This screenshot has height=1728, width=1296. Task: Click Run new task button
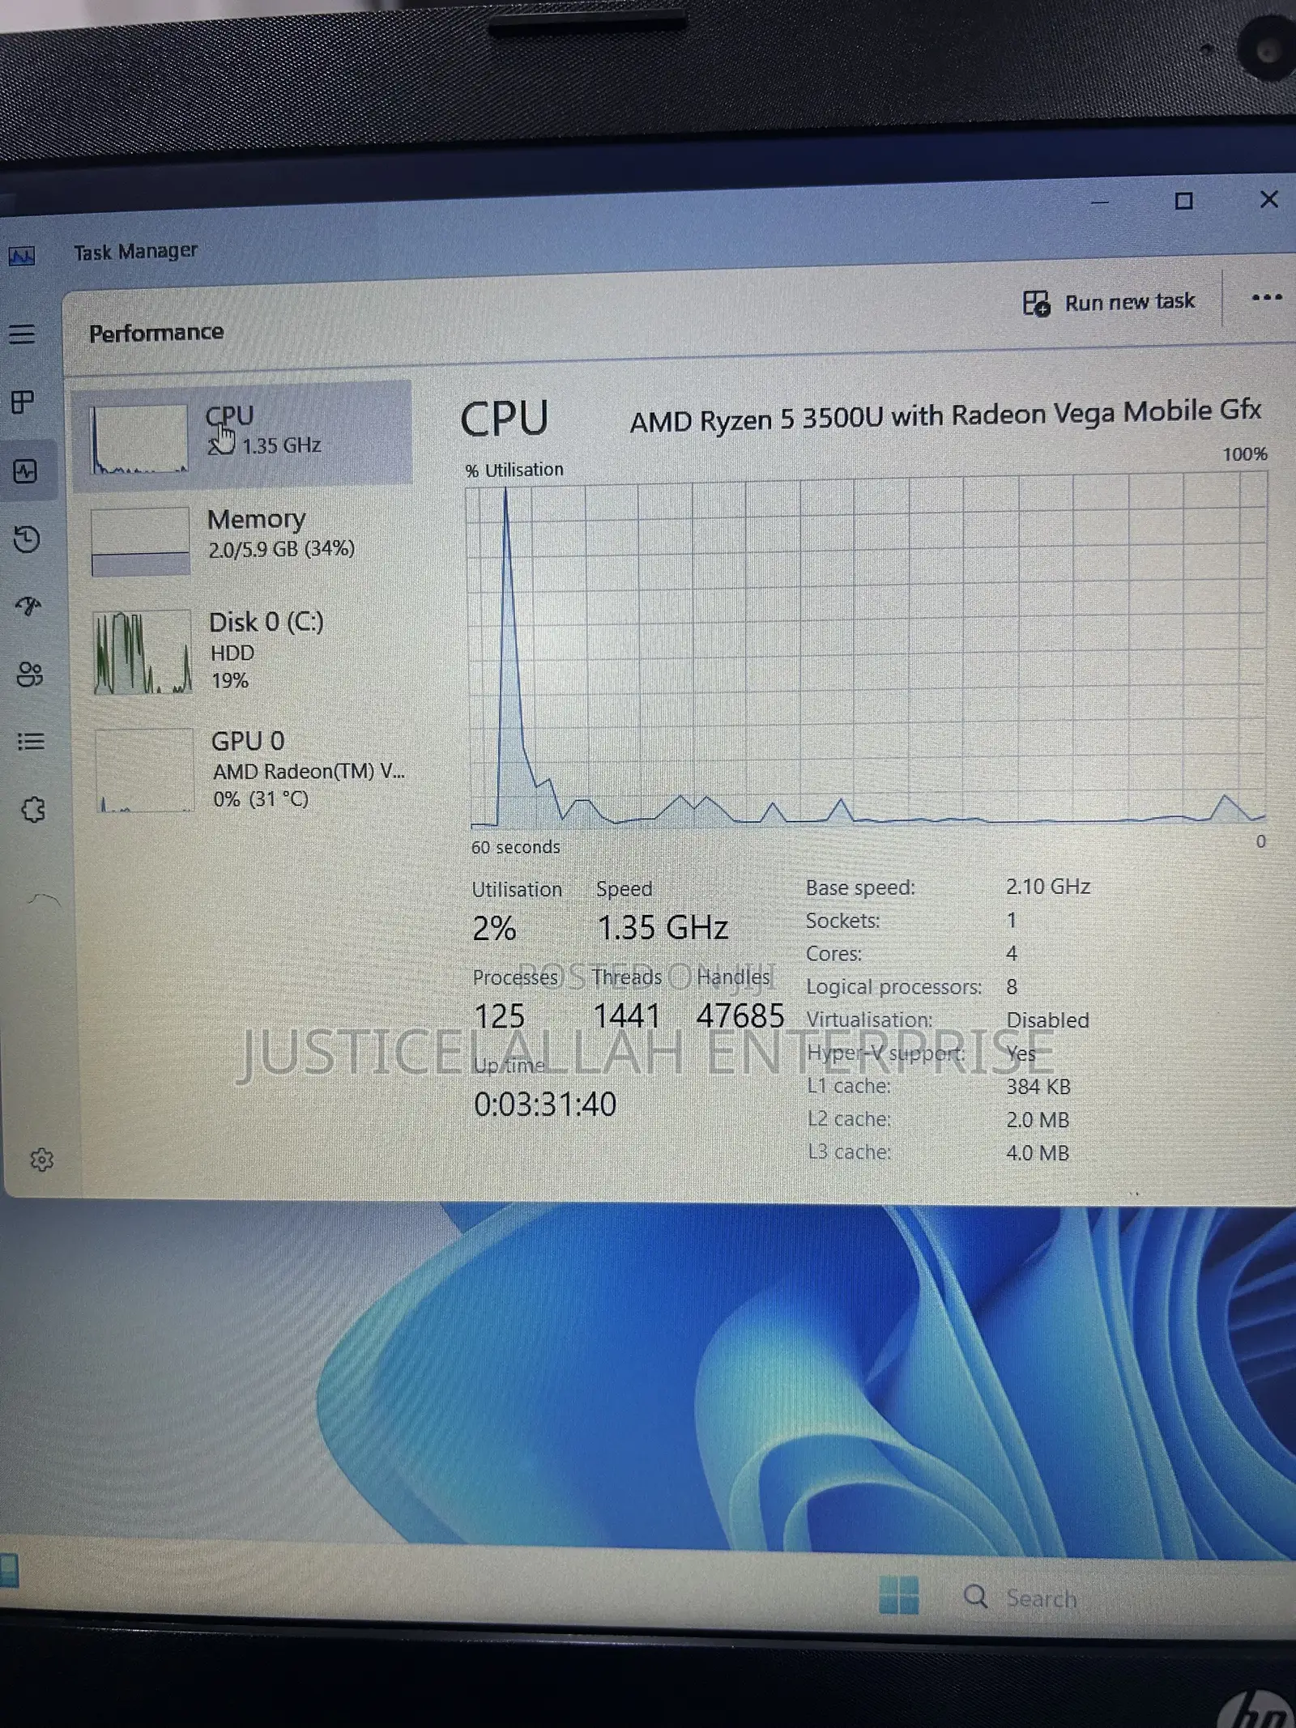1108,303
